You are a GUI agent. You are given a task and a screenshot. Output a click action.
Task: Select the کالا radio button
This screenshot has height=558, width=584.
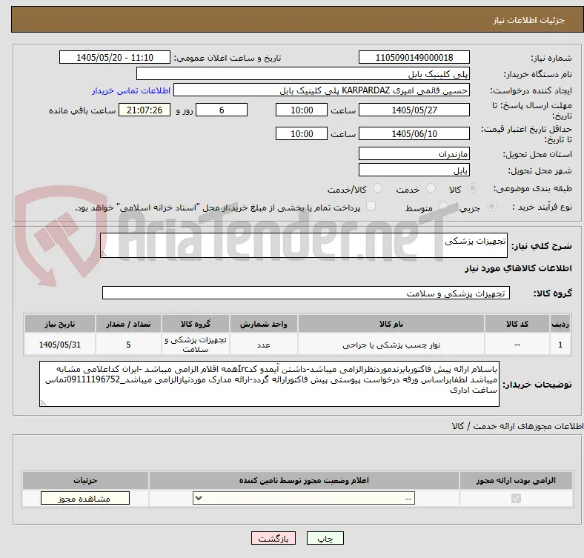click(x=472, y=188)
